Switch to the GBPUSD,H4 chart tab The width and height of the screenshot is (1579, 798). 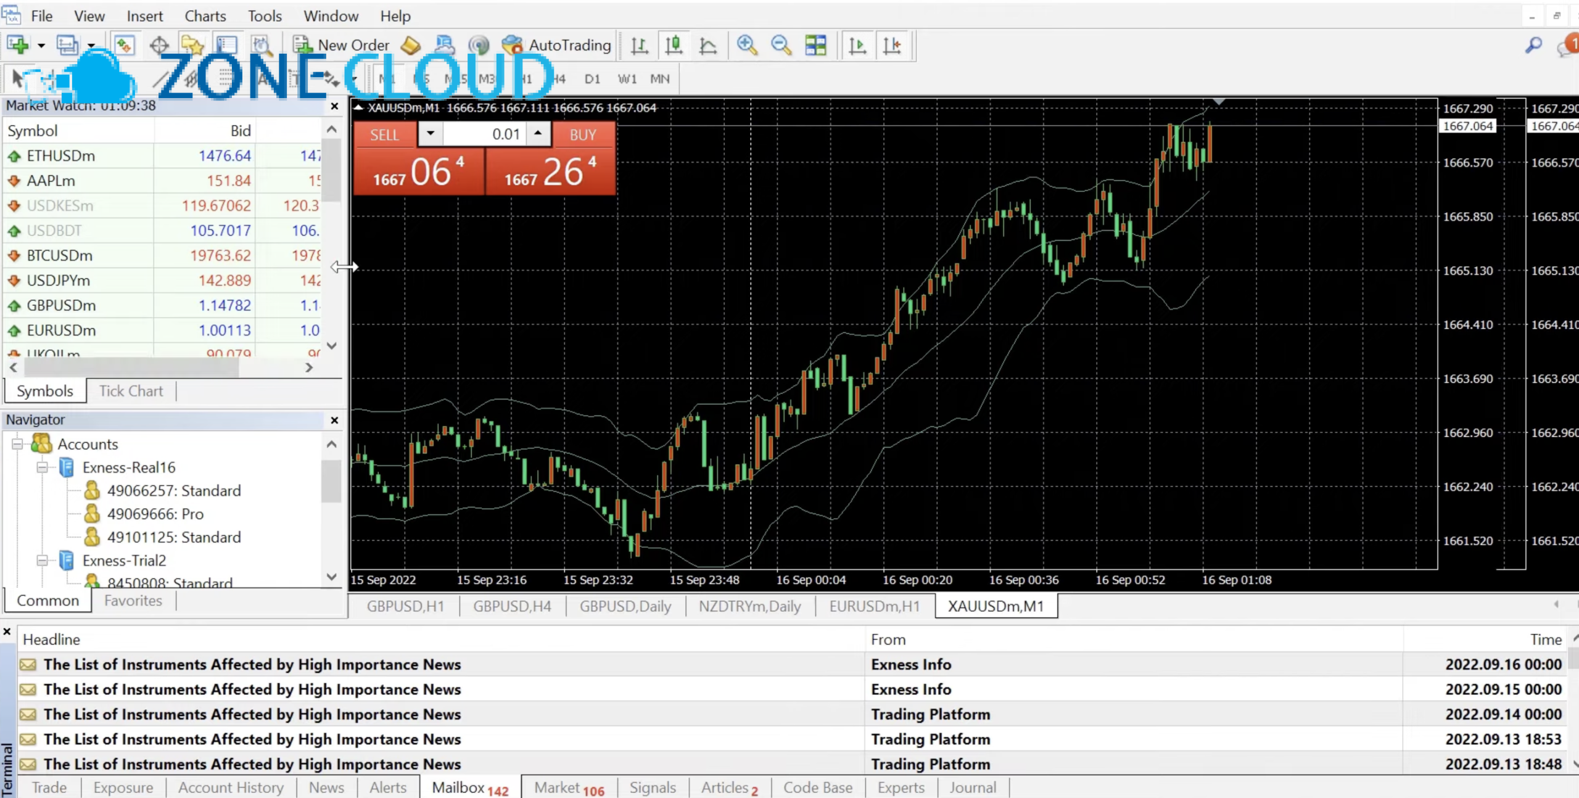(x=512, y=606)
